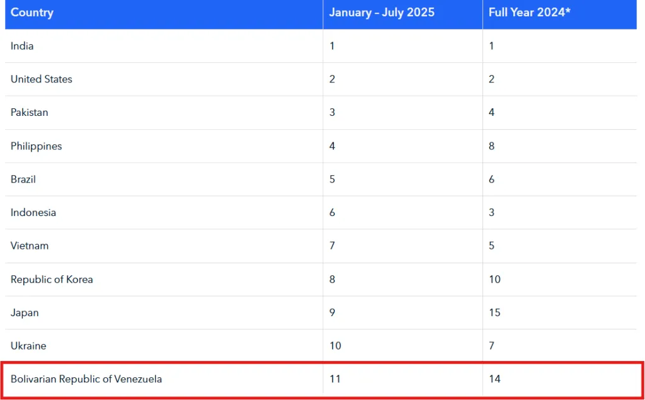Select the Indonesia country cell

click(x=33, y=213)
